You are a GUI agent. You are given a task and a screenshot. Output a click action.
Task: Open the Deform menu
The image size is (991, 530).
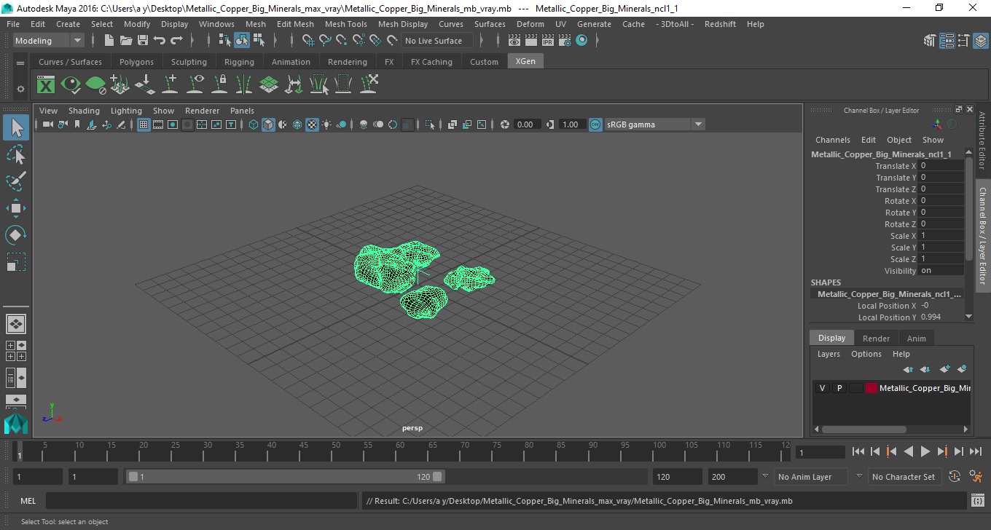(x=530, y=24)
